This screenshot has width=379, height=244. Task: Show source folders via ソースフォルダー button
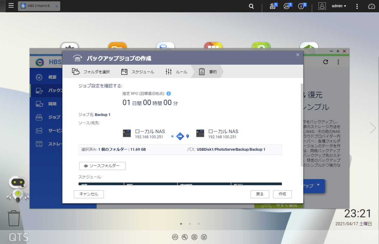[x=102, y=166]
